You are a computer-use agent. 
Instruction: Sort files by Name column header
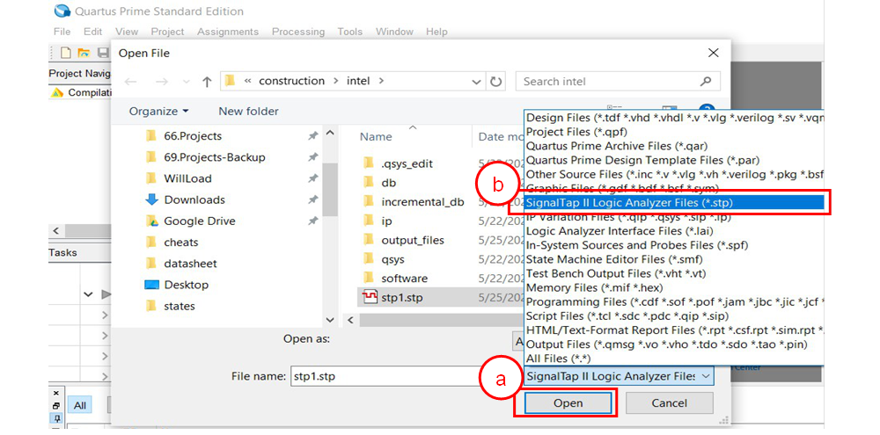[x=376, y=137]
